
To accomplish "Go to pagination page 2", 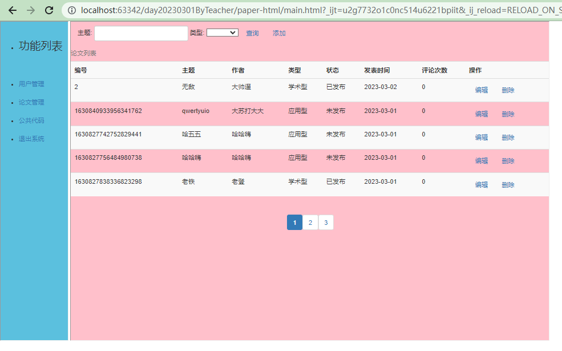I will click(x=310, y=223).
